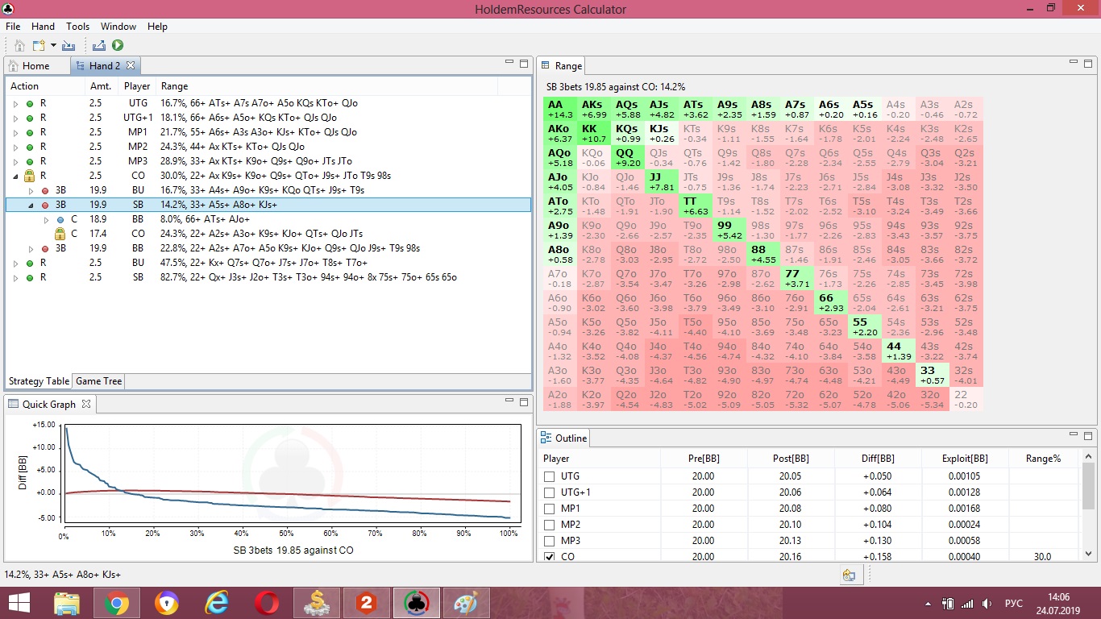The width and height of the screenshot is (1101, 619).
Task: Select the AA cell in range grid
Action: click(560, 109)
